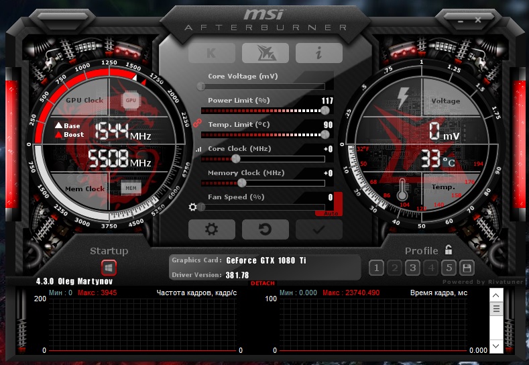Click the Макс : 23740.490 frametime value
Image resolution: width=529 pixels, height=365 pixels.
pyautogui.click(x=351, y=293)
